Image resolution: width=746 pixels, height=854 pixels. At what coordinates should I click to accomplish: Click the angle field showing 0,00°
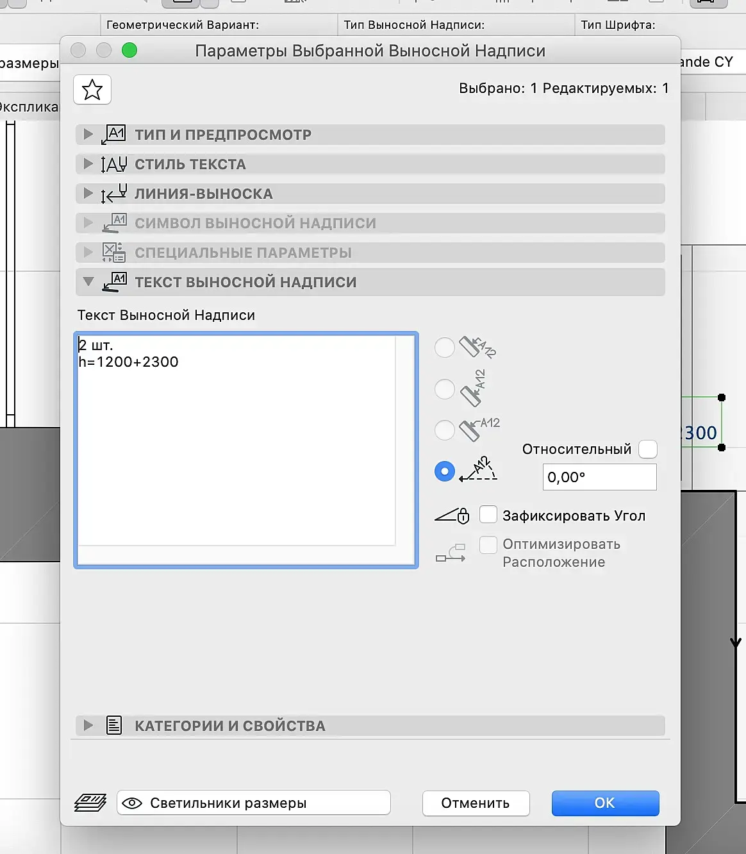599,477
